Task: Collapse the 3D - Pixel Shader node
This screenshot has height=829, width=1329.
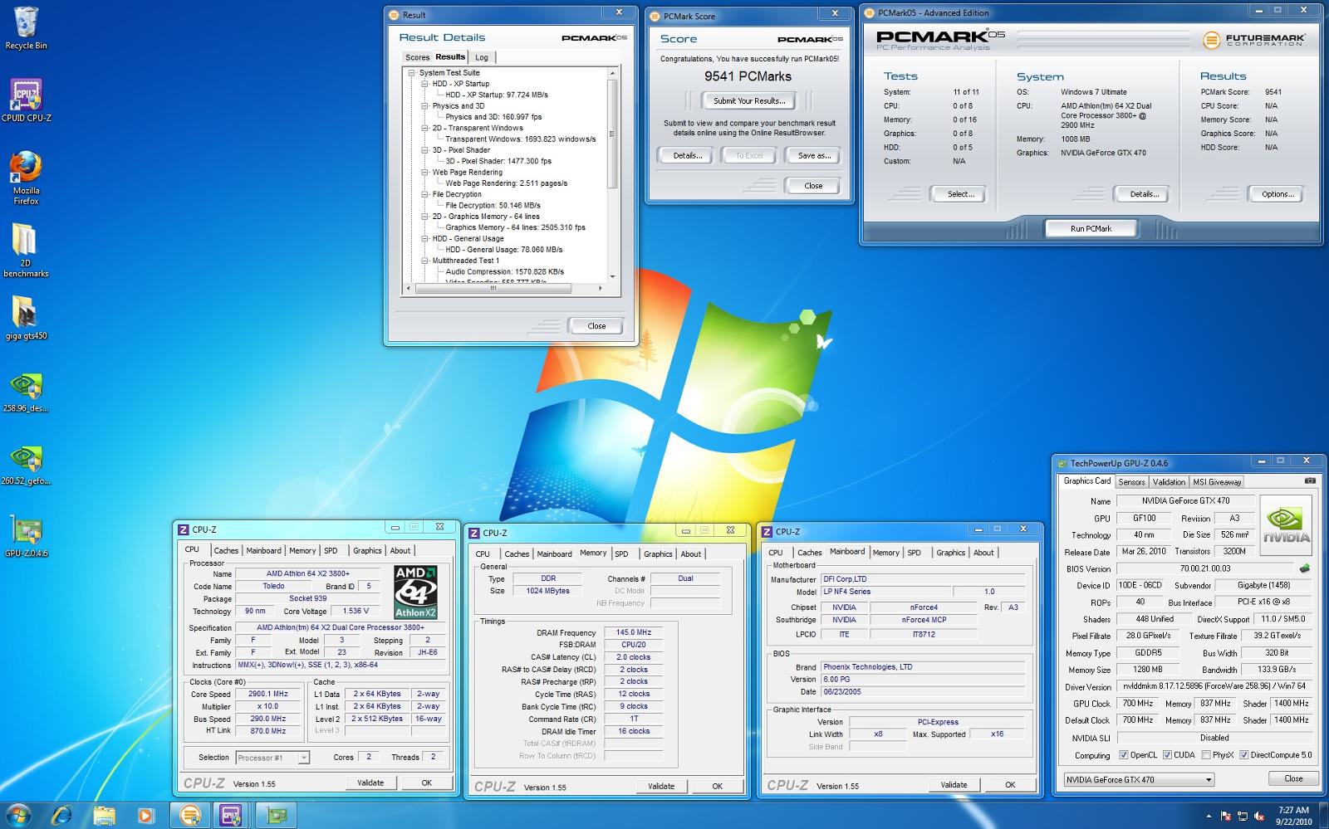Action: (x=424, y=150)
